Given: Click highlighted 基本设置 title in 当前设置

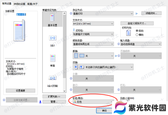Looking at the screenshot, I should click(21, 14).
